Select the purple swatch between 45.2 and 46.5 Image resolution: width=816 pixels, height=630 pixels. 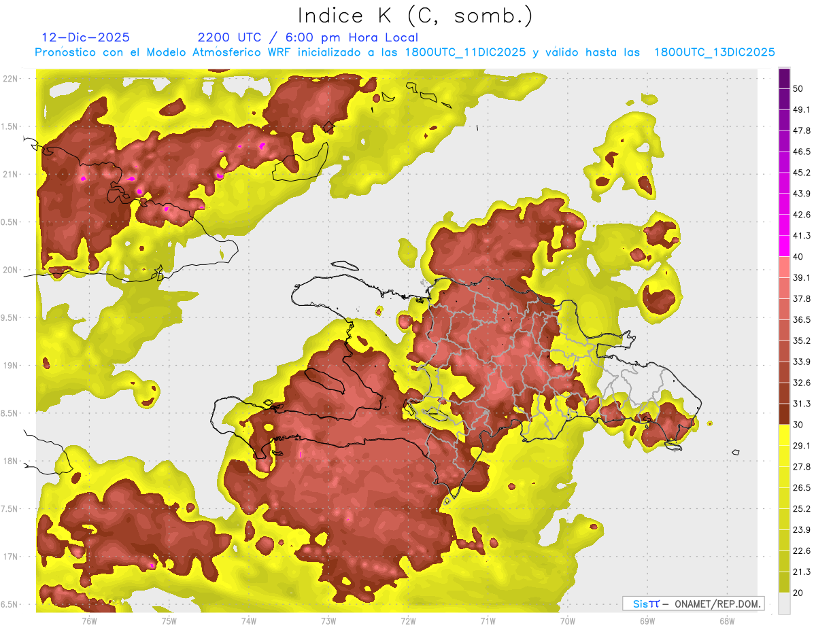pos(784,162)
